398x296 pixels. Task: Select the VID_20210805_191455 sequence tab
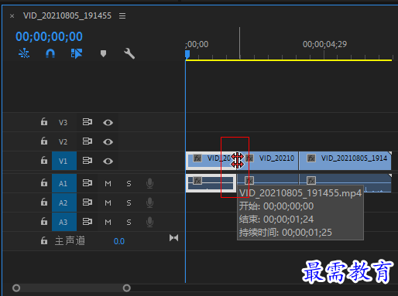[x=67, y=15]
